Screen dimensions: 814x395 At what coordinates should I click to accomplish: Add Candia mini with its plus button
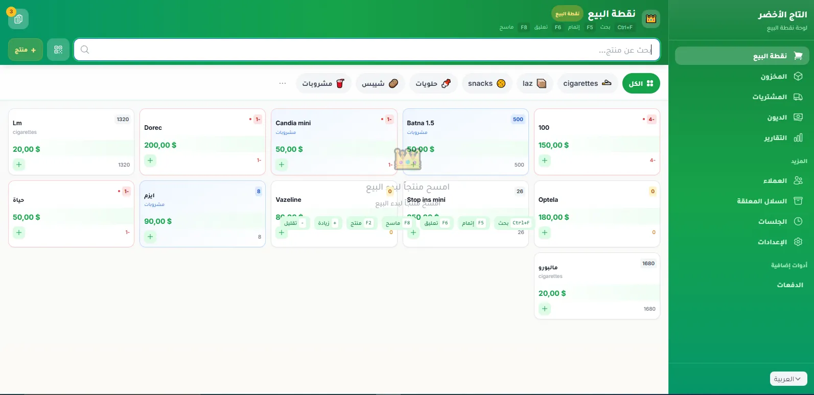[x=282, y=165]
